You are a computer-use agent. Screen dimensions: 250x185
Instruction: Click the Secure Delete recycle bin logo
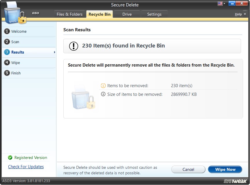coord(14,13)
